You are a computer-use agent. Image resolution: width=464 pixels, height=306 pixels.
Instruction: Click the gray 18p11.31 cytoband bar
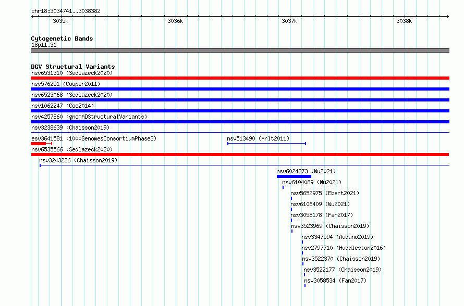(x=240, y=50)
